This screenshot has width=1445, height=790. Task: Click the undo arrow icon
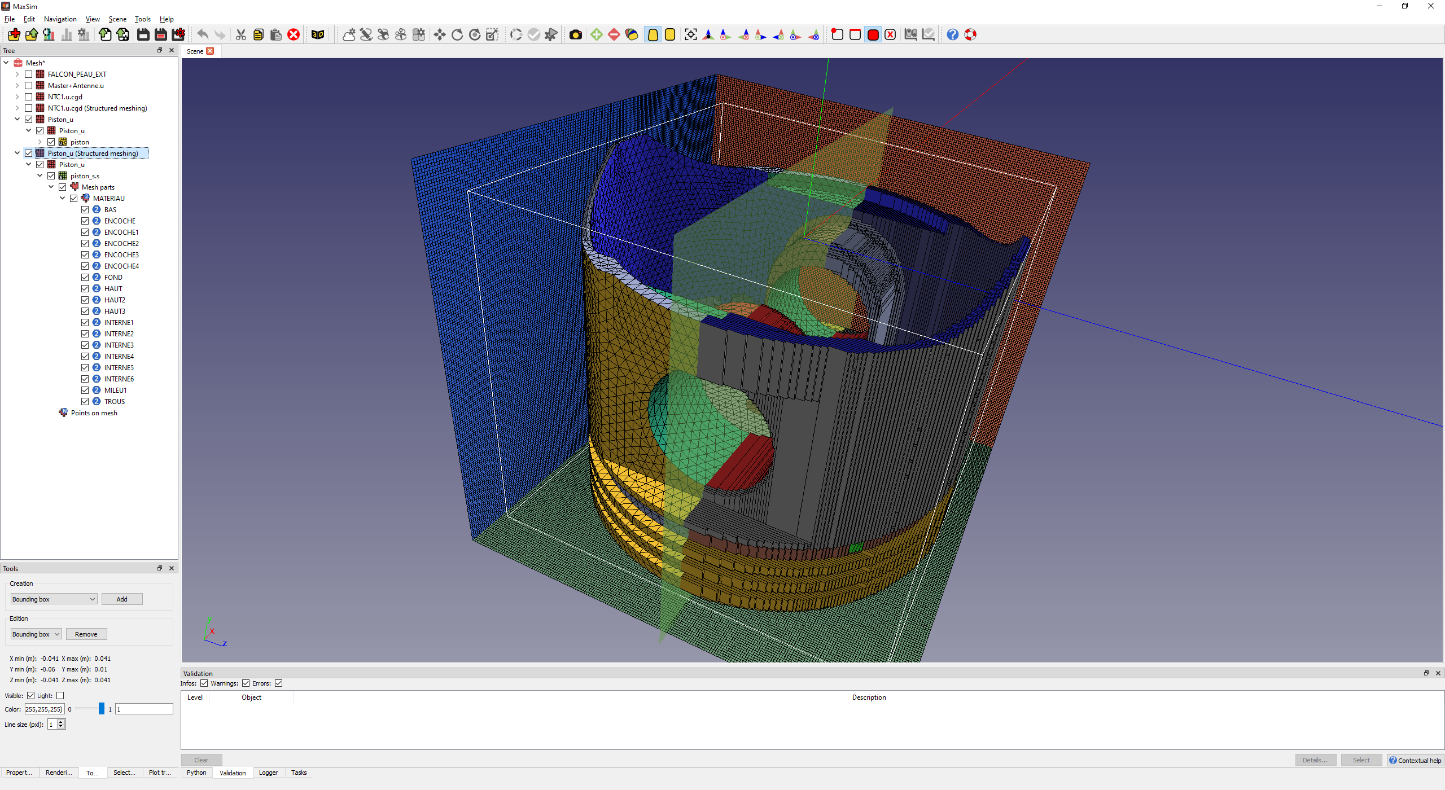pos(203,35)
